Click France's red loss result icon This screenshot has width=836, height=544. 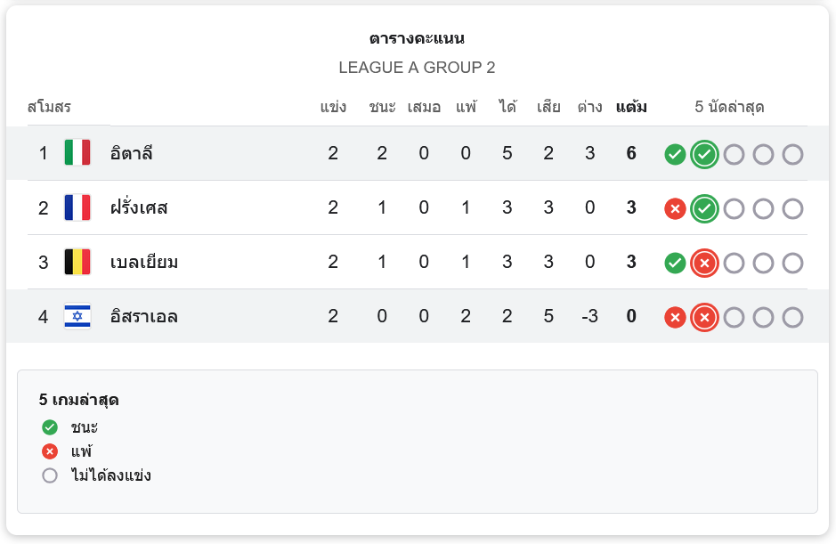[x=675, y=208]
